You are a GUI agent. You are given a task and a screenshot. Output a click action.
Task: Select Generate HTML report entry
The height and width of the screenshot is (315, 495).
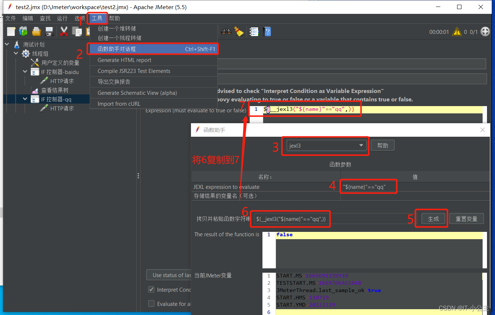coord(154,60)
